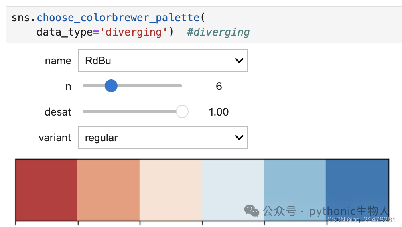Click the desat slider value 1.00
The height and width of the screenshot is (227, 402).
(x=219, y=112)
